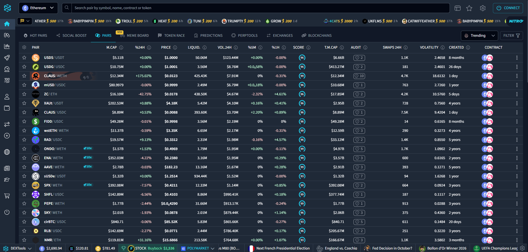The height and width of the screenshot is (252, 528).
Task: Switch to the HOT PAIRS tab
Action: pyautogui.click(x=35, y=36)
